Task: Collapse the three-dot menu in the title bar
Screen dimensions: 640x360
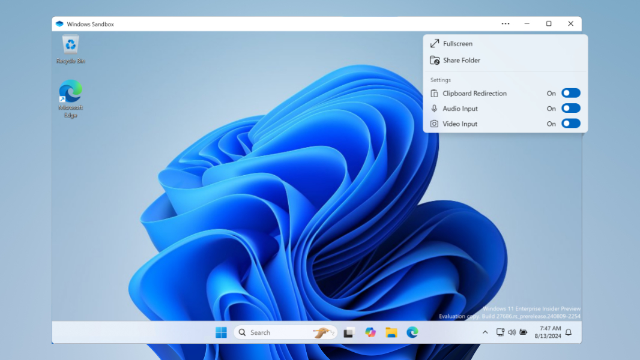Action: point(506,24)
